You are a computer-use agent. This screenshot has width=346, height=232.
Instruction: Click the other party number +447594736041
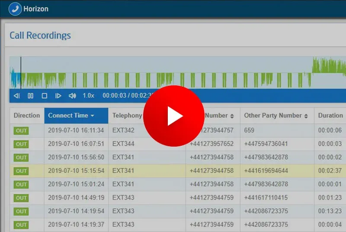[266, 144]
